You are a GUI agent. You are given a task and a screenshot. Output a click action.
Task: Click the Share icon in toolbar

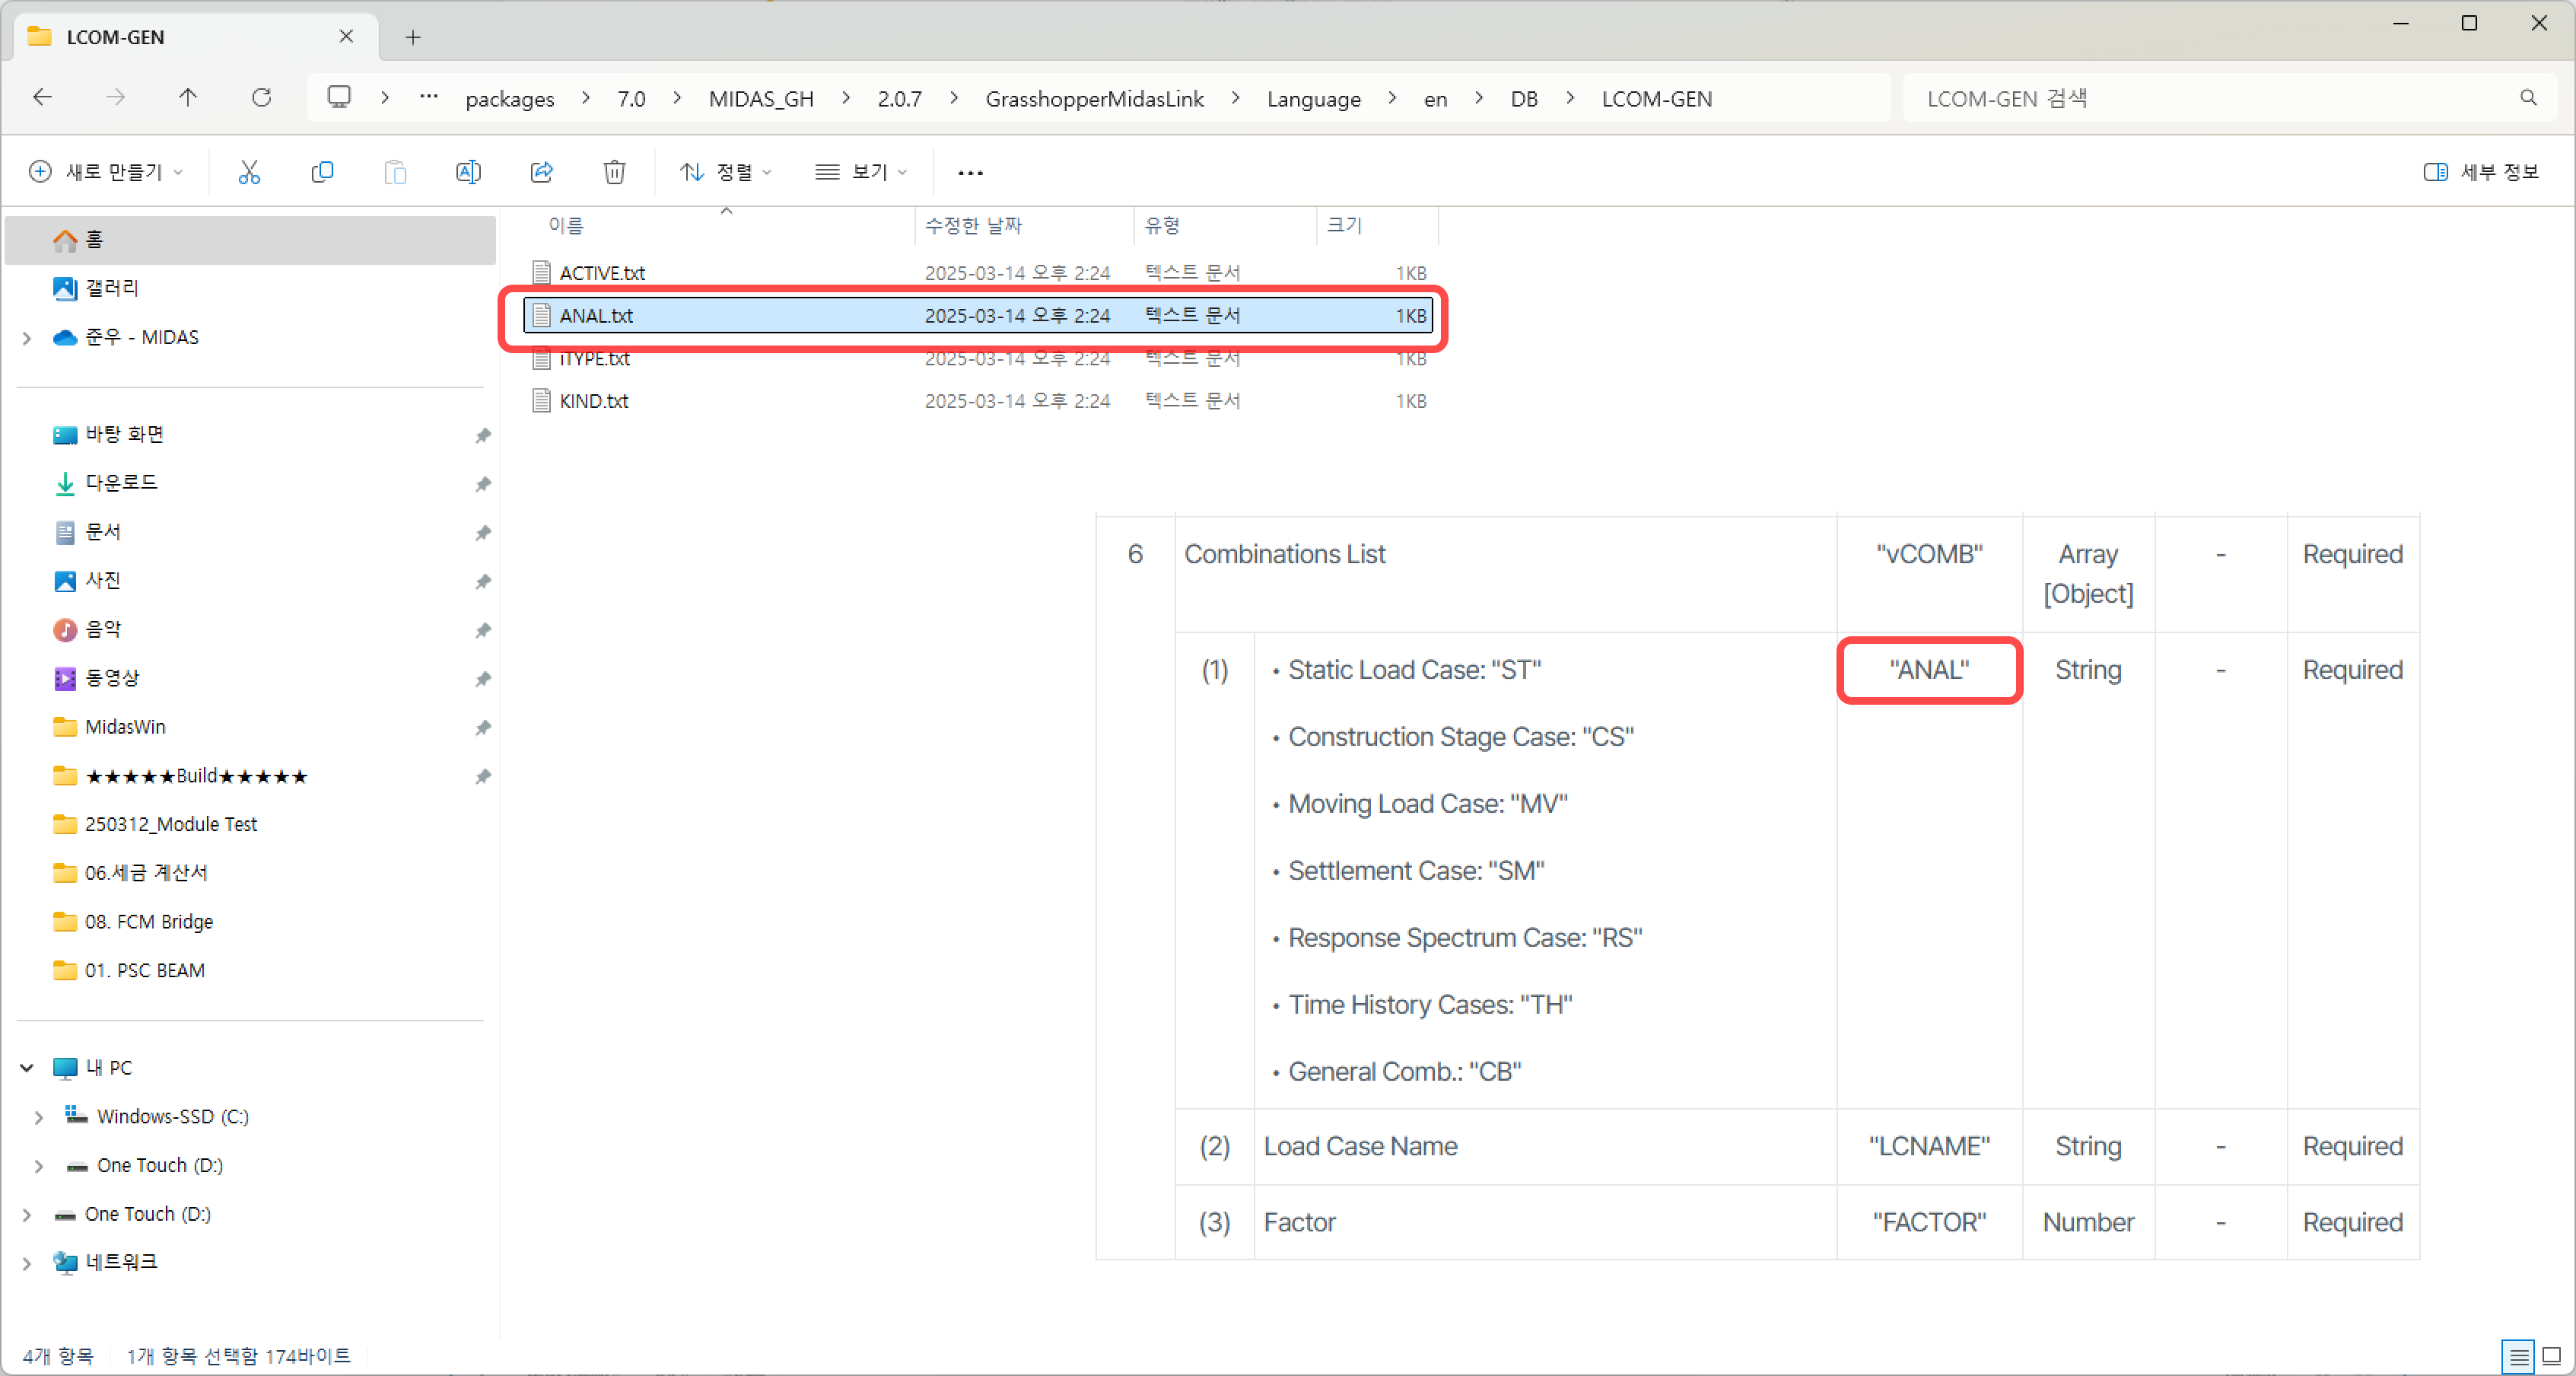pos(541,172)
